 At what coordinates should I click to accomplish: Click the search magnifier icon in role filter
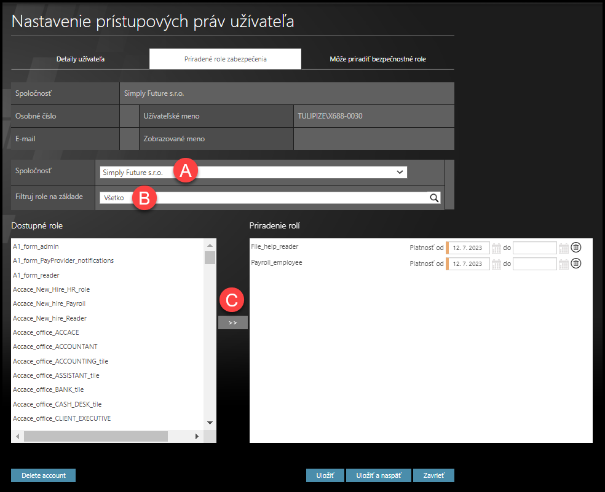[x=434, y=198]
